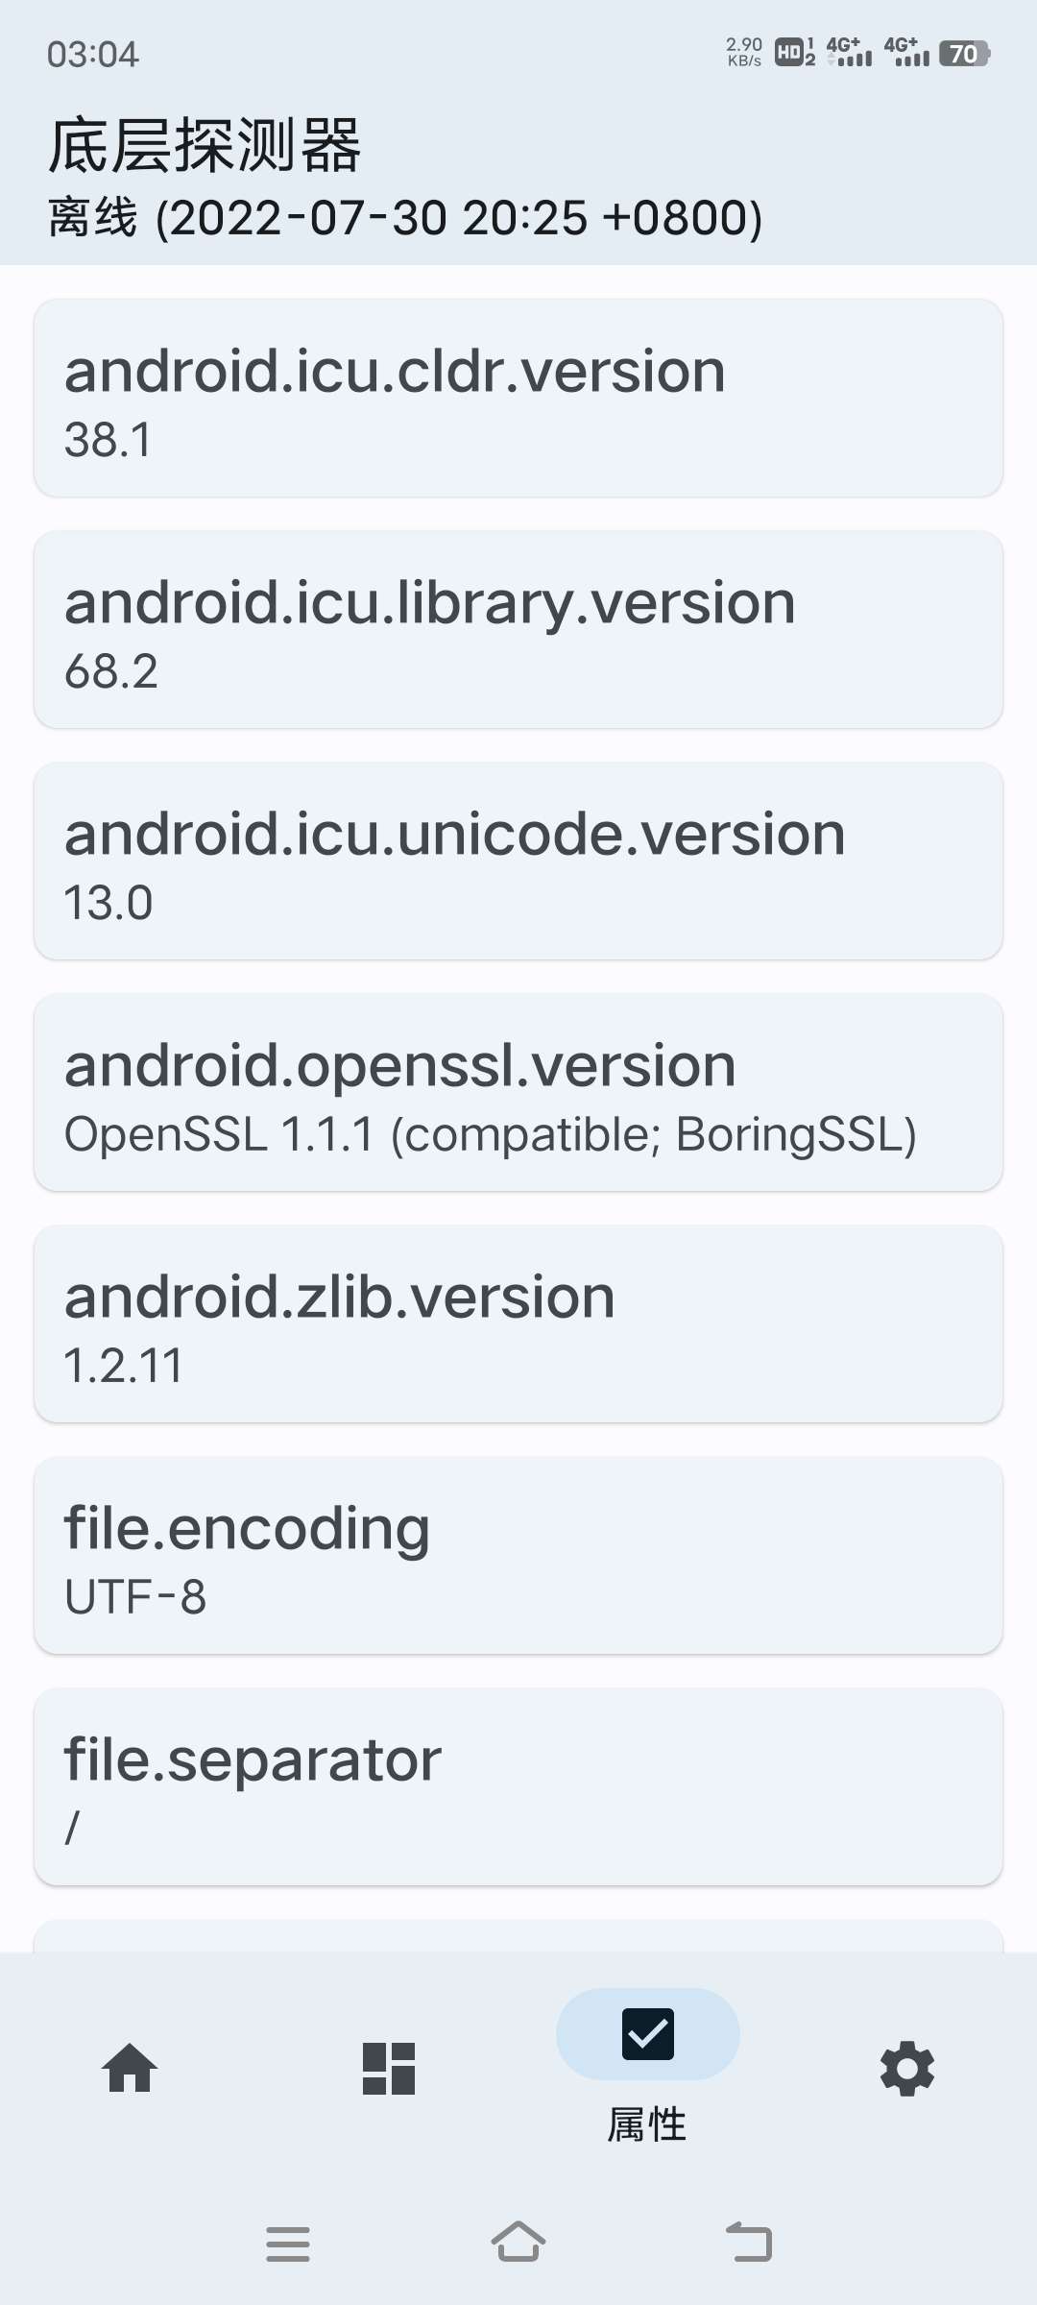Tap the battery indicator in status bar

[964, 54]
